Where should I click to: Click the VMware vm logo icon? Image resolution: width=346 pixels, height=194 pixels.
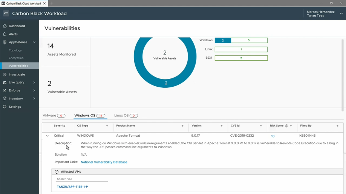(x=6, y=14)
